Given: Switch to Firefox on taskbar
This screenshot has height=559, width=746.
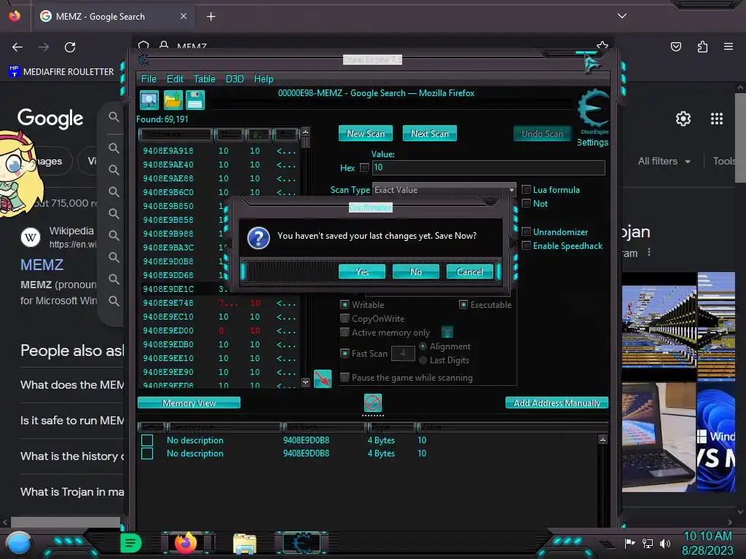Looking at the screenshot, I should click(186, 543).
